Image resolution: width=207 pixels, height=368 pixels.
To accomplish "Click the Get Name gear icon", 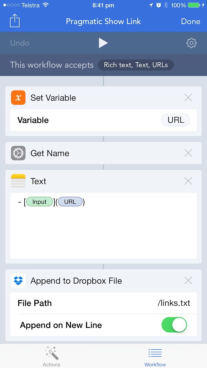I will pyautogui.click(x=18, y=153).
